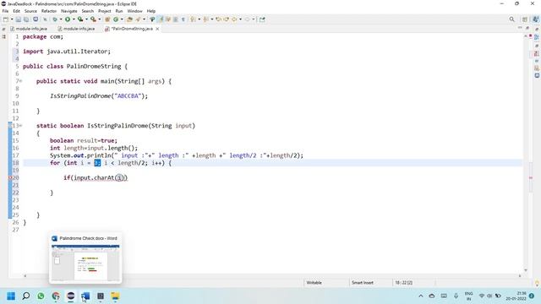This screenshot has height=304, width=541.
Task: Click the 'Writable' status bar entry
Action: pos(314,282)
